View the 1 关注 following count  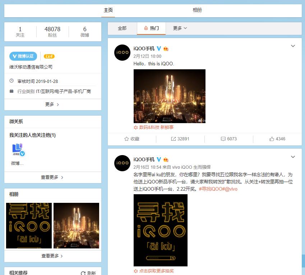[x=20, y=32]
